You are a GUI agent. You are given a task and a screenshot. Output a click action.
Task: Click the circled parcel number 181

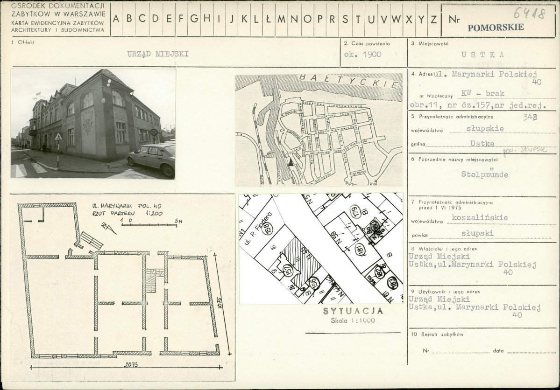(360, 250)
